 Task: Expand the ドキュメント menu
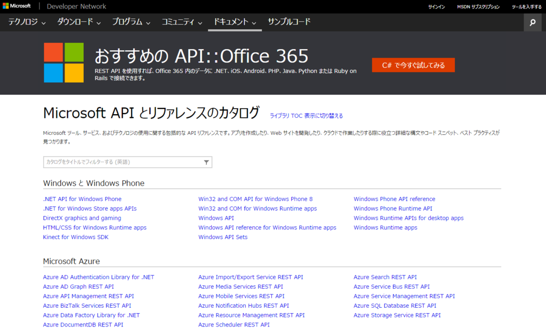pos(235,22)
